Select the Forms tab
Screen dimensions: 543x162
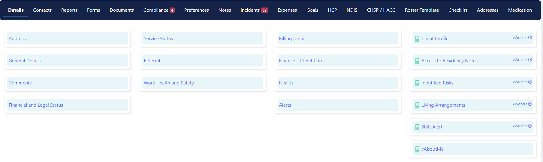(x=94, y=10)
